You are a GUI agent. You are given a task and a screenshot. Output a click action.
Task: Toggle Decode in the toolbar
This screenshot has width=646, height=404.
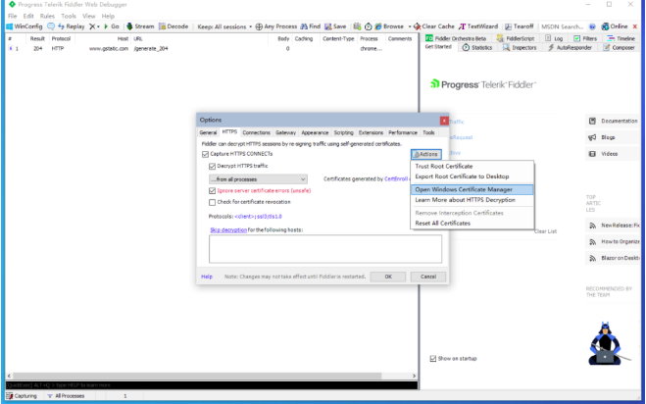pos(174,26)
